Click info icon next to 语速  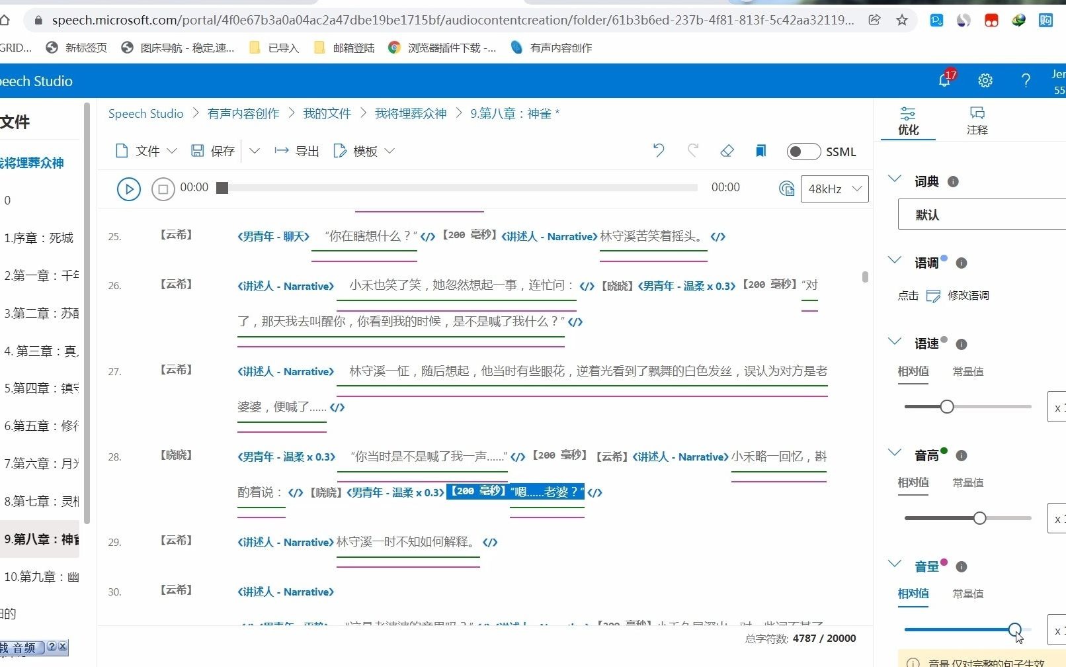tap(962, 344)
